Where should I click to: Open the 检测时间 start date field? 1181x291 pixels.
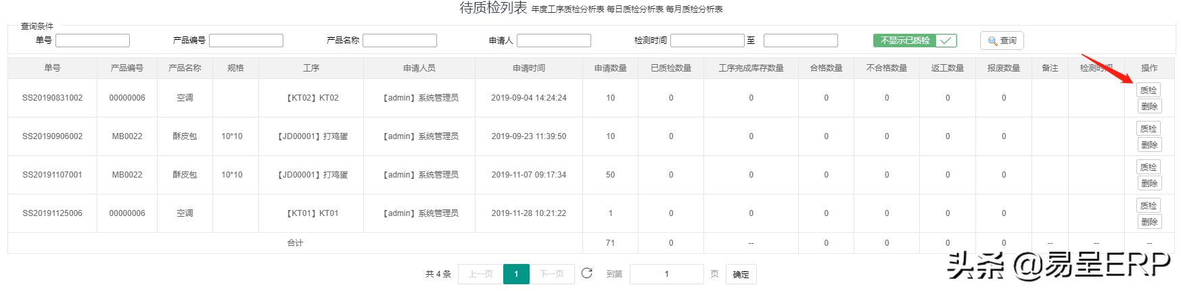coord(707,41)
